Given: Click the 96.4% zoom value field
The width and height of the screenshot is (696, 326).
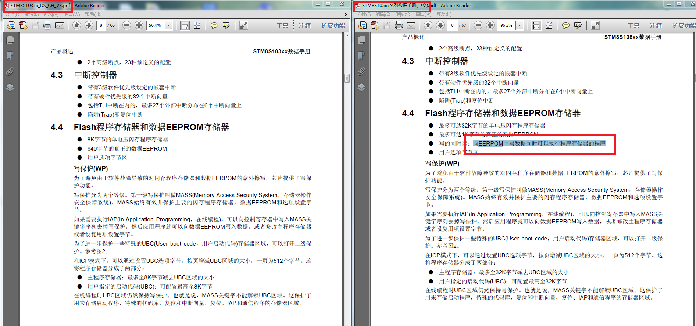Looking at the screenshot, I should click(x=156, y=25).
